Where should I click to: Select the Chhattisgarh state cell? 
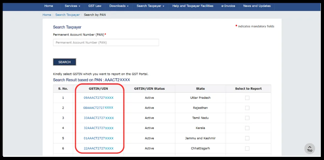tap(200, 148)
